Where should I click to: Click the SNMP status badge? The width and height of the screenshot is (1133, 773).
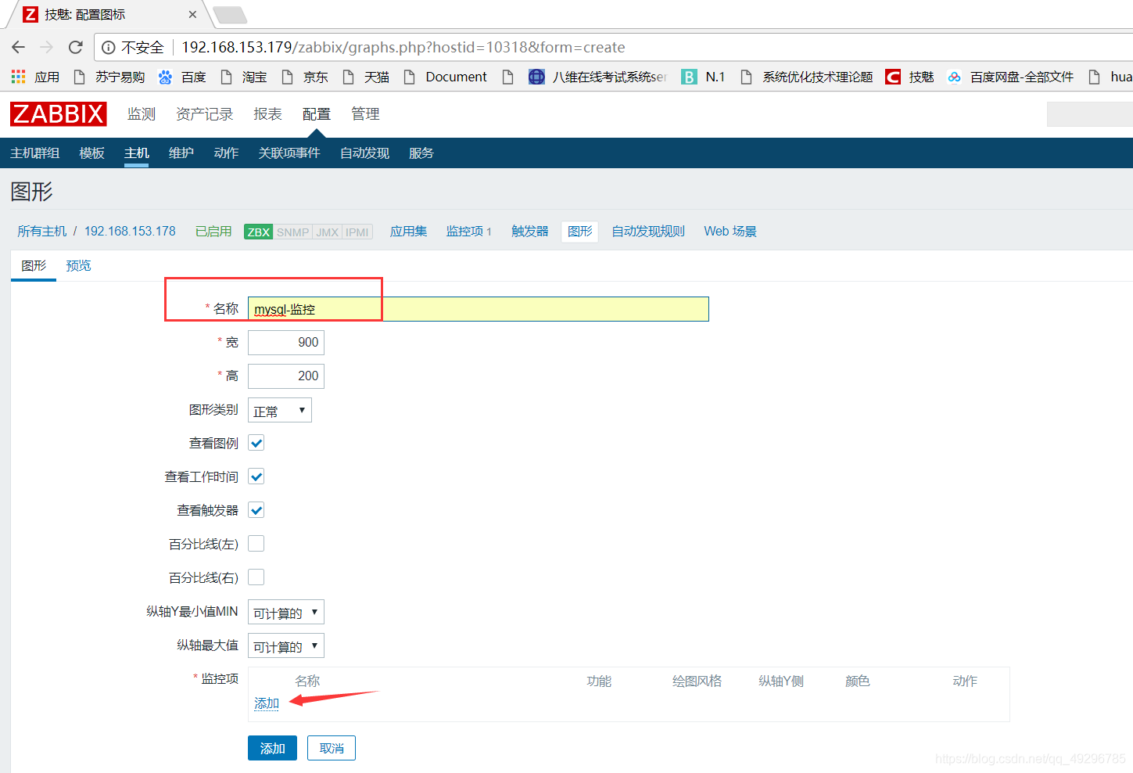[x=292, y=232]
